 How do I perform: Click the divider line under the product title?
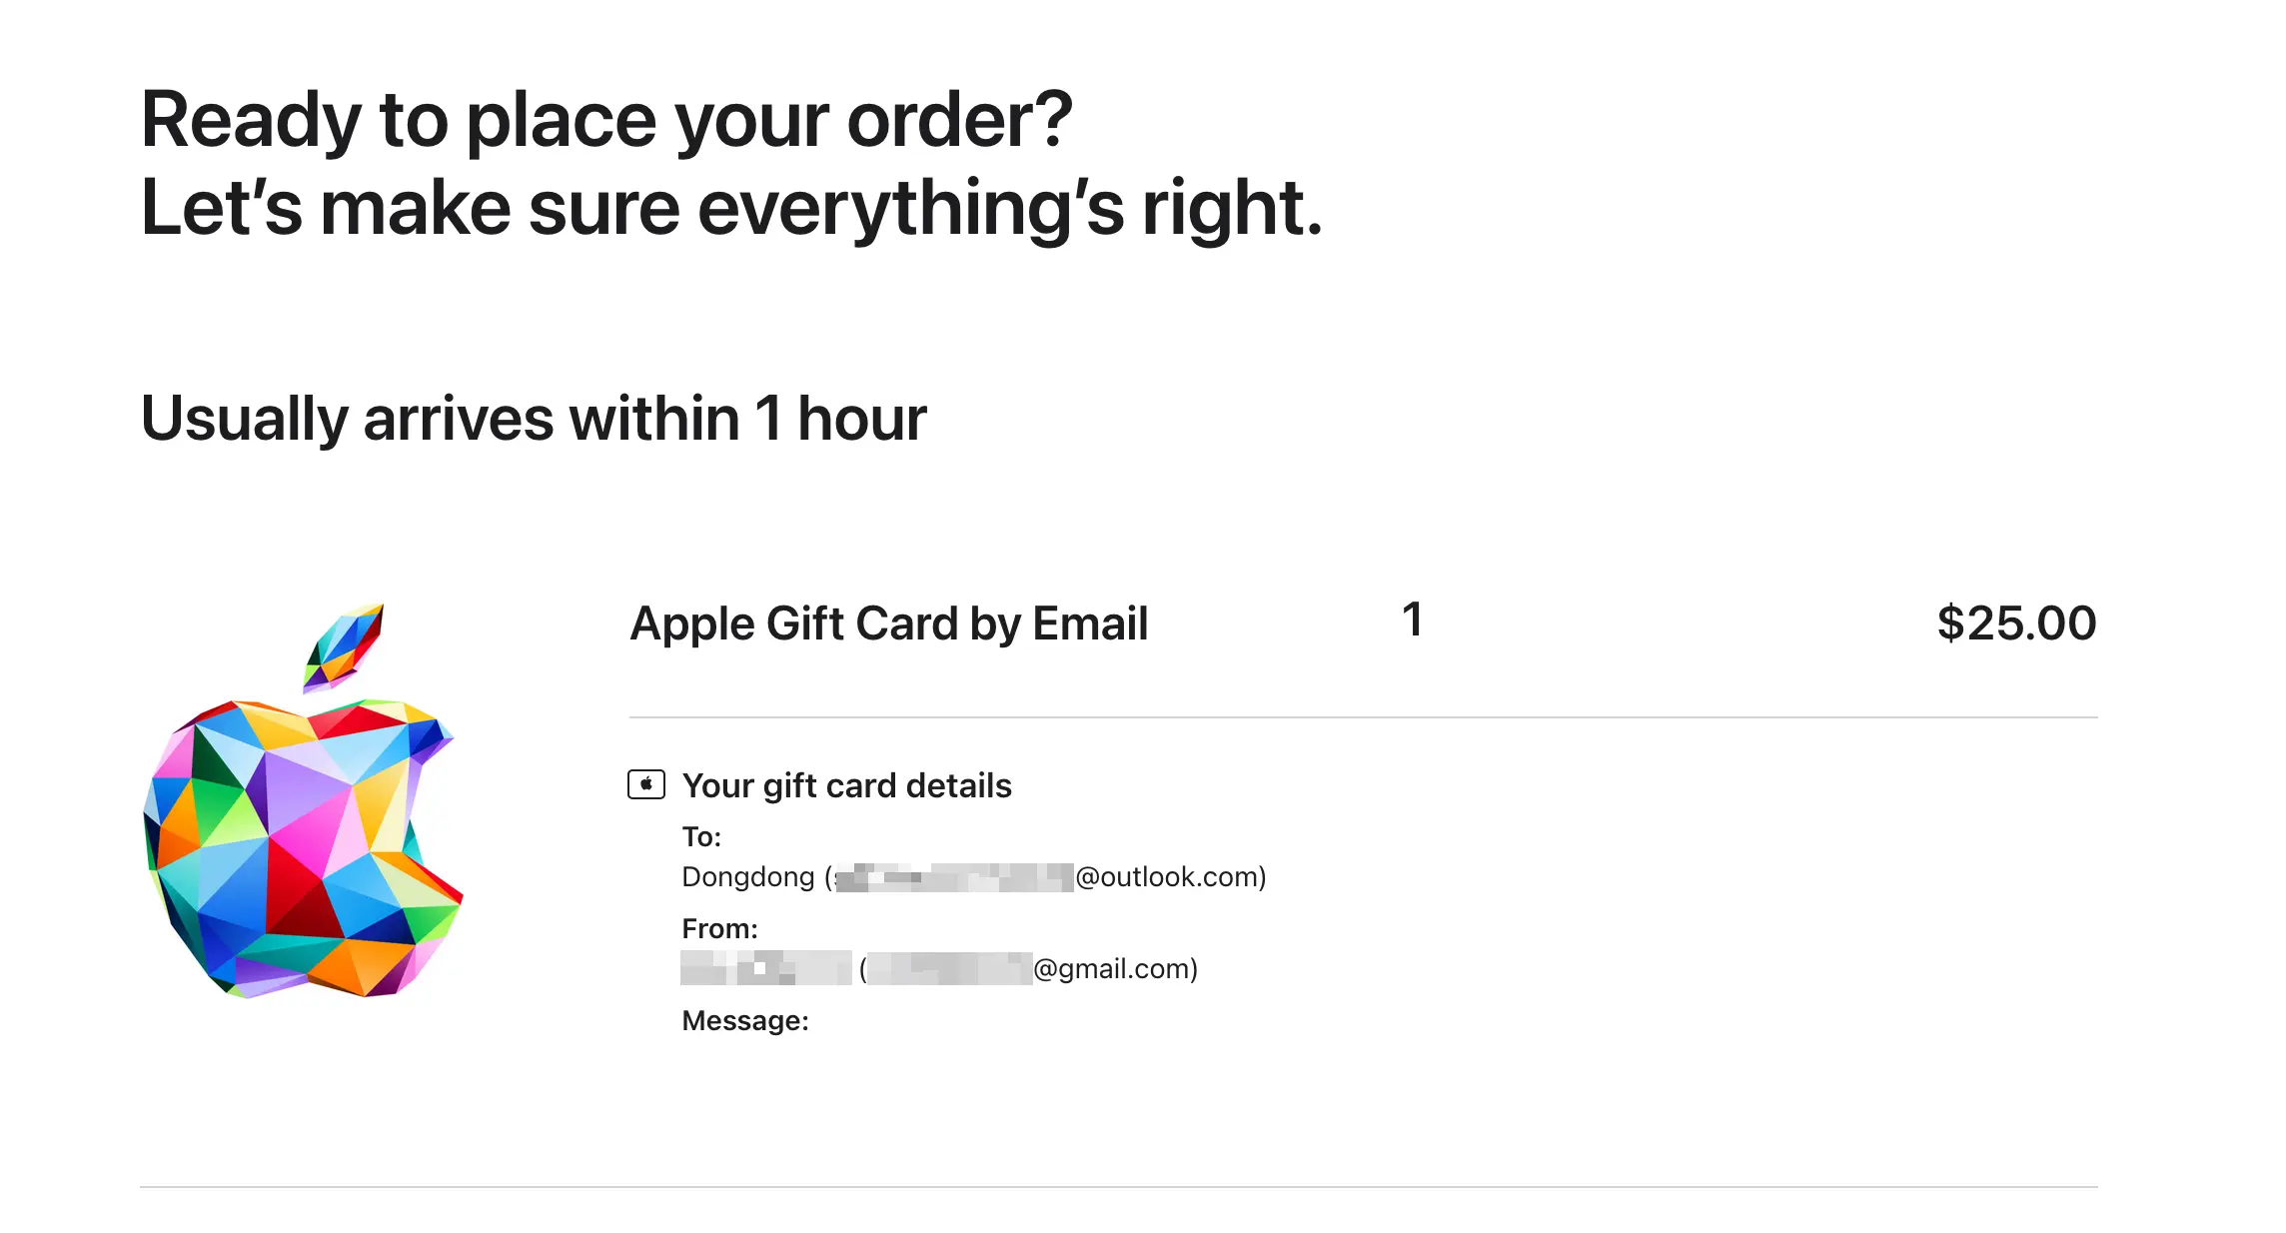pyautogui.click(x=1363, y=717)
